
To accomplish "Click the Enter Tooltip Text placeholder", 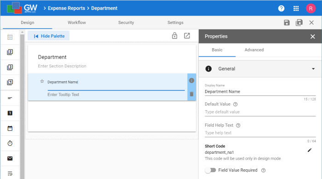I will tap(63, 95).
